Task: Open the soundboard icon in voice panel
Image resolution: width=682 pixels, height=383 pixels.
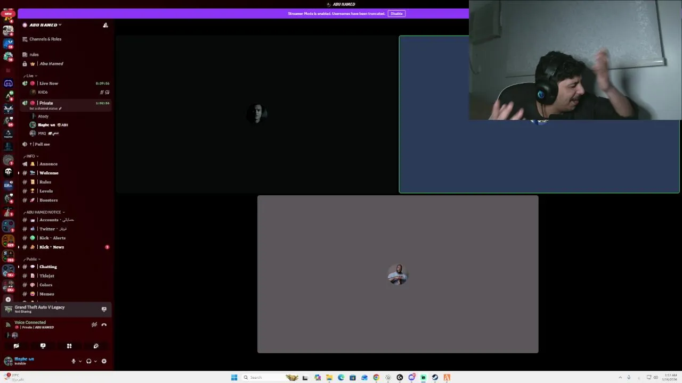Action: click(96, 346)
